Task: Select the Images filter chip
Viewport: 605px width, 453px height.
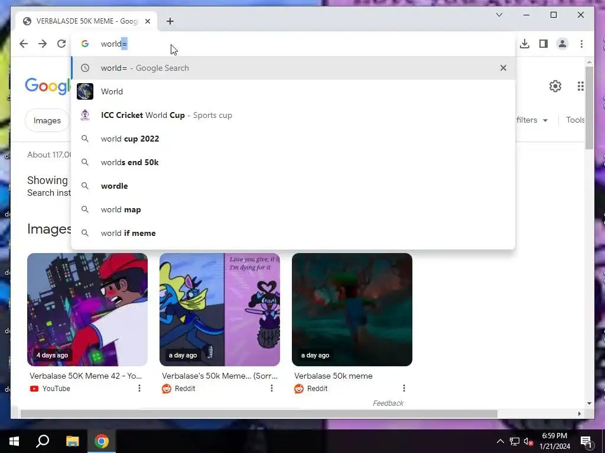Action: (47, 120)
